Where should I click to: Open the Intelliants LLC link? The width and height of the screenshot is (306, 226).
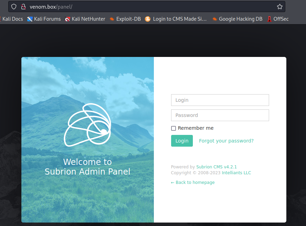pos(236,173)
